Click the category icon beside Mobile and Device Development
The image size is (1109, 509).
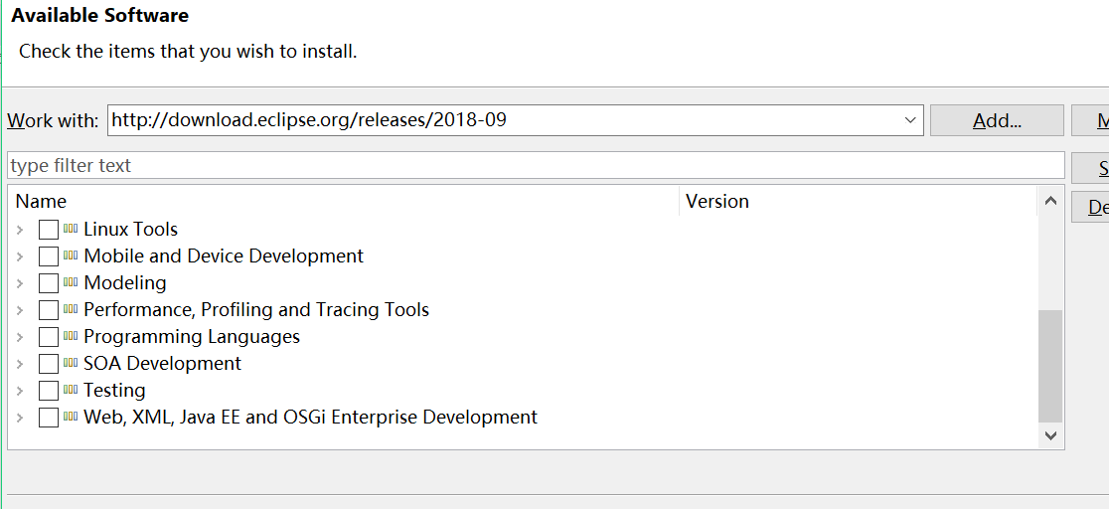70,255
